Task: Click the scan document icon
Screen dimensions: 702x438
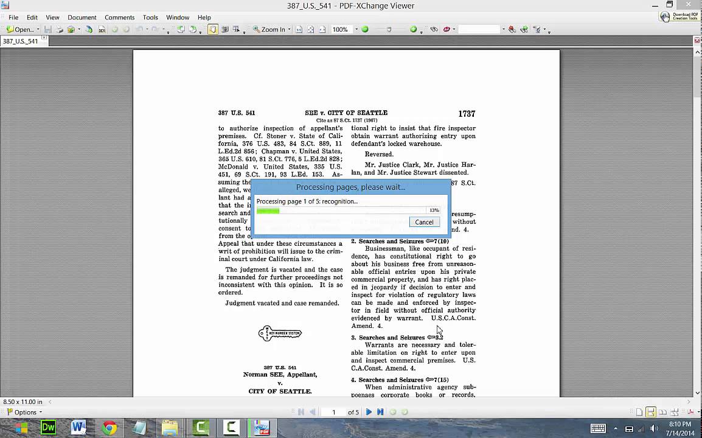Action: point(89,29)
